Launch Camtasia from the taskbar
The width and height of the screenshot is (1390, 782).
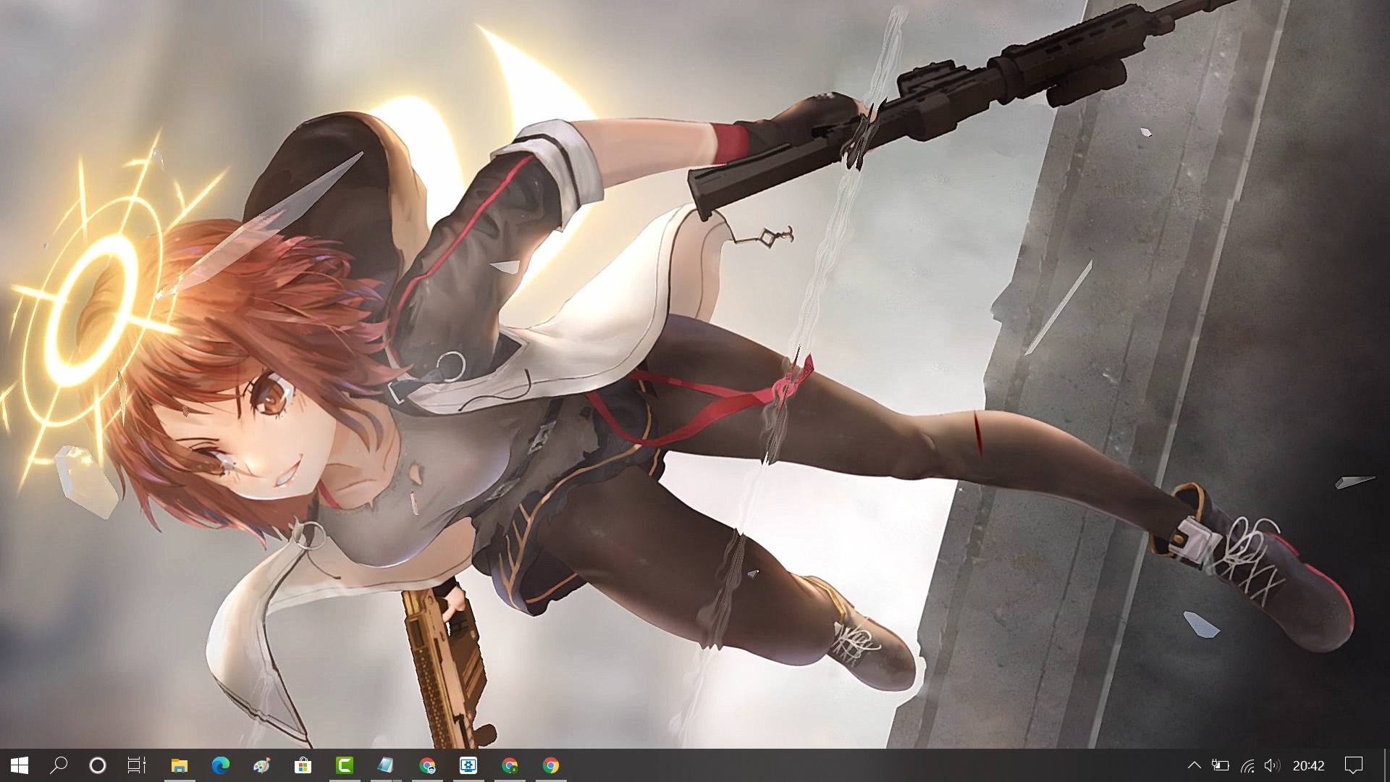pos(344,765)
